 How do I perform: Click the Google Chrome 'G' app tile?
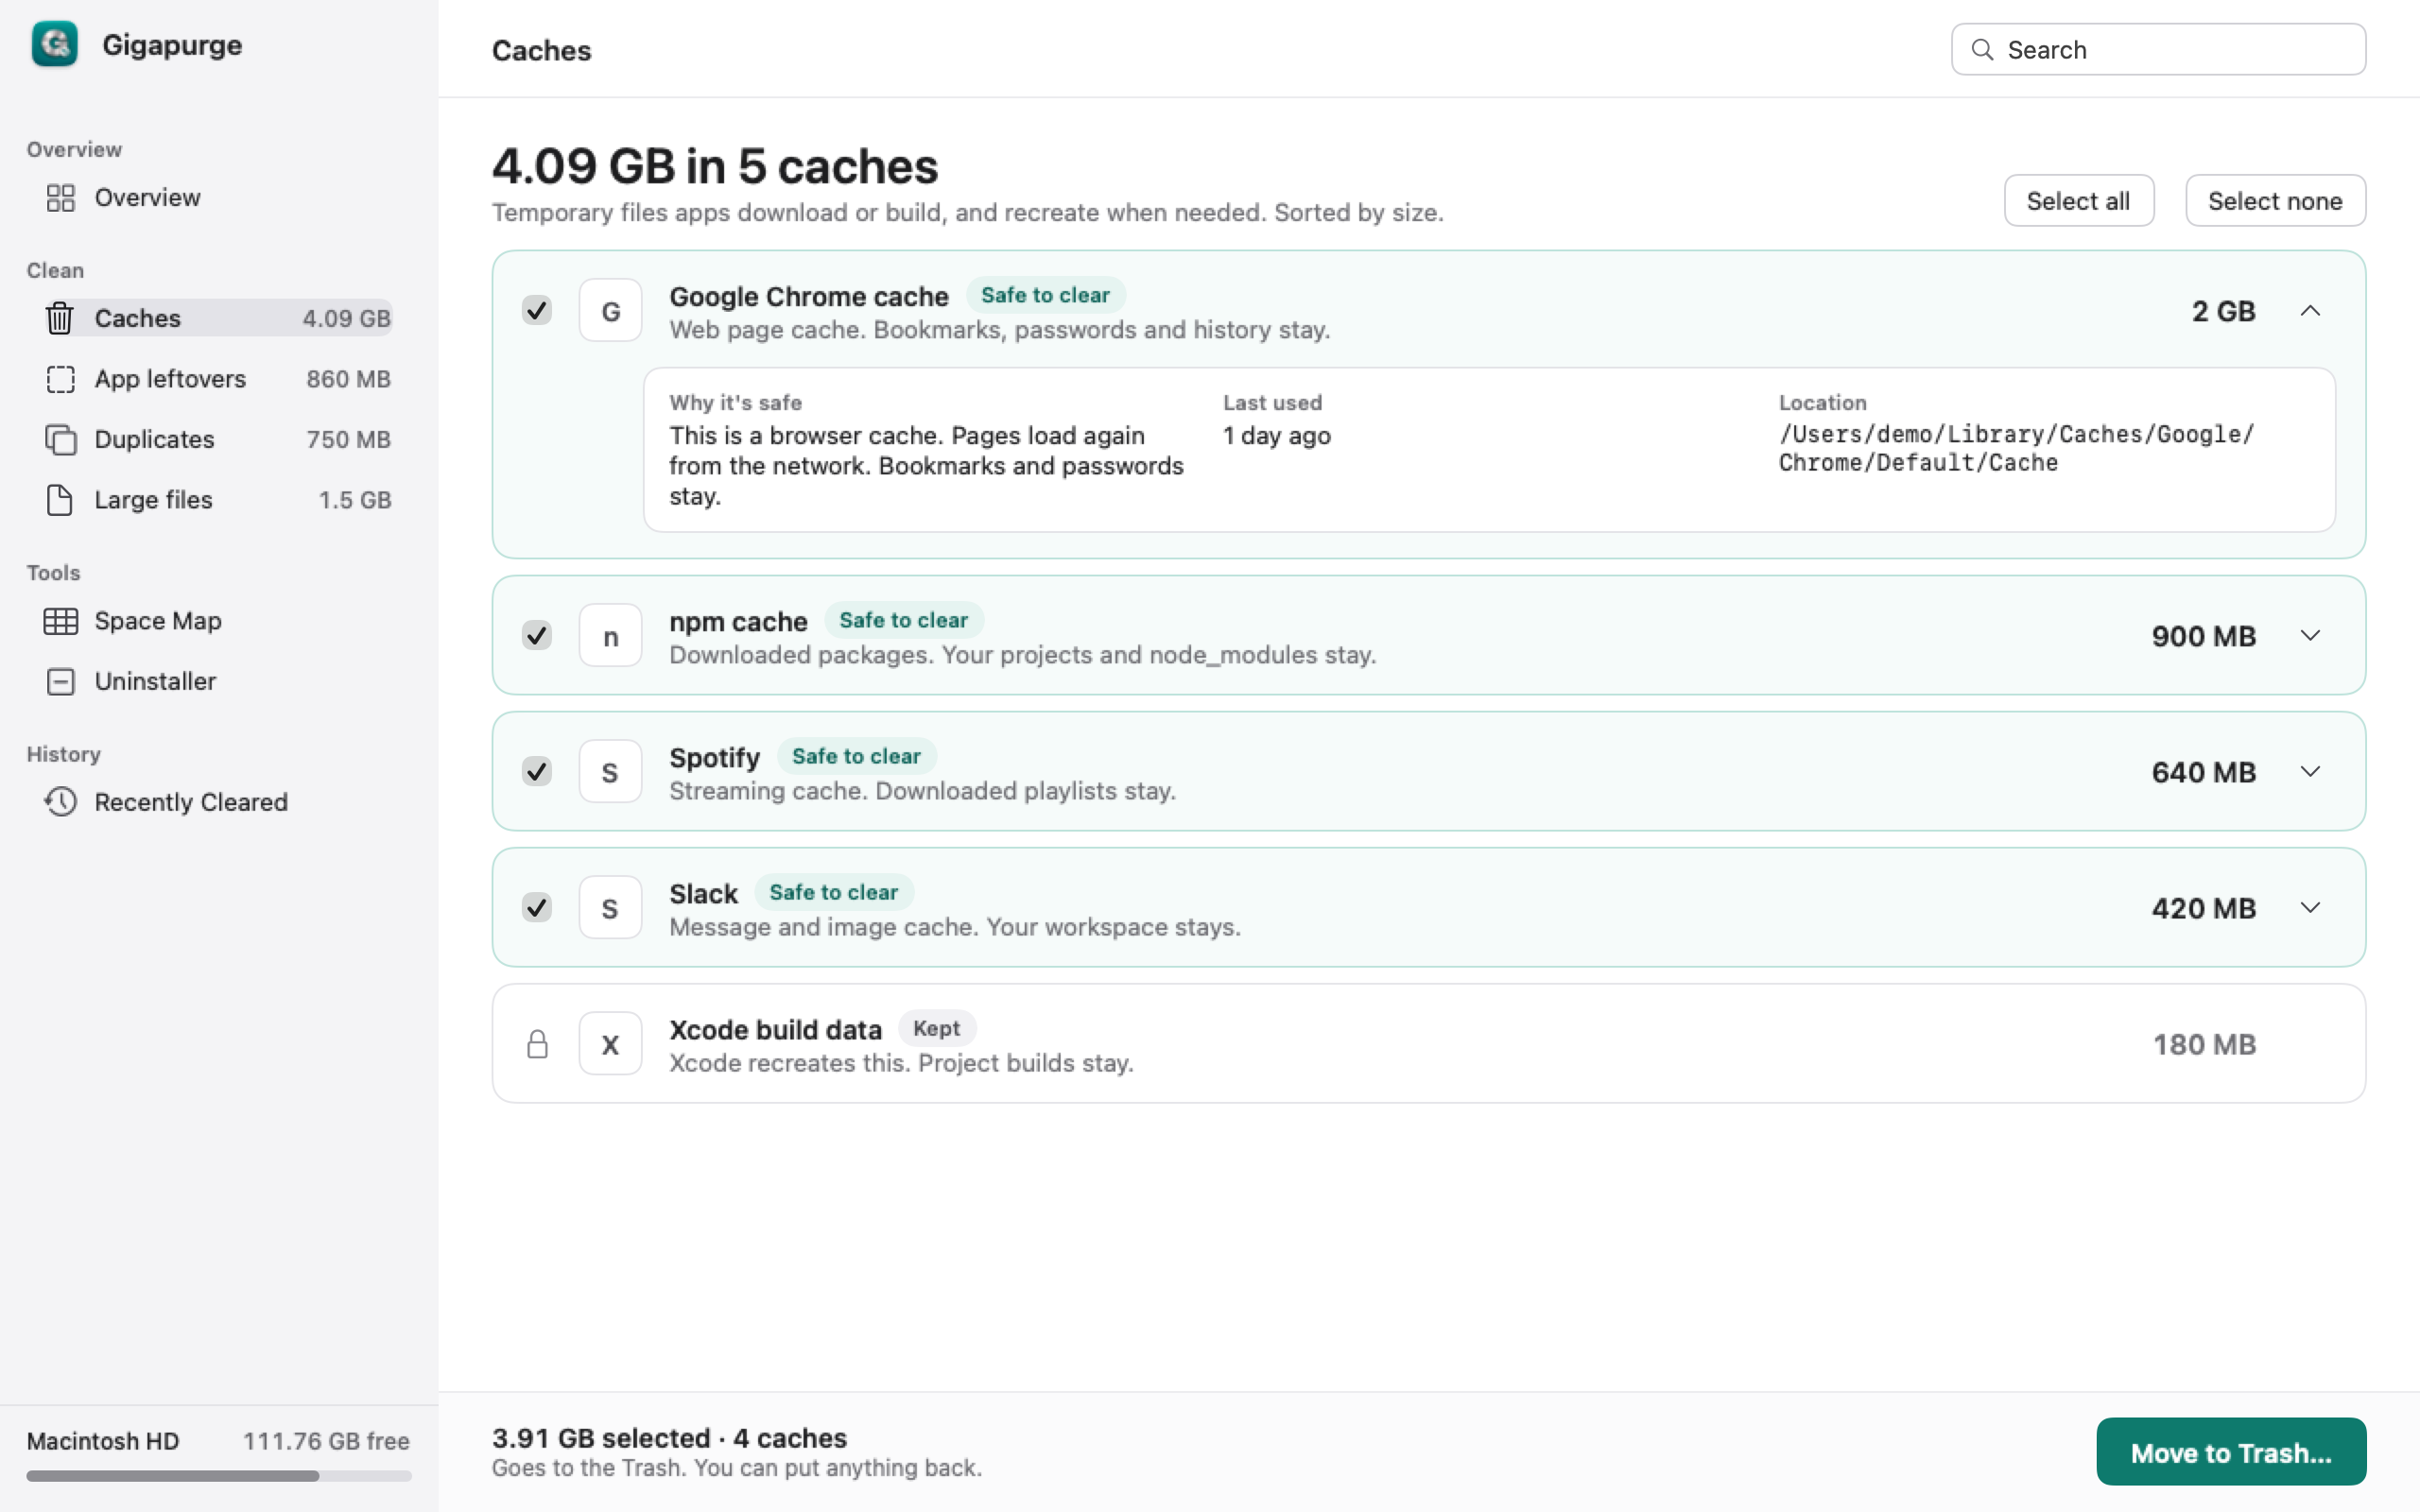coord(610,311)
